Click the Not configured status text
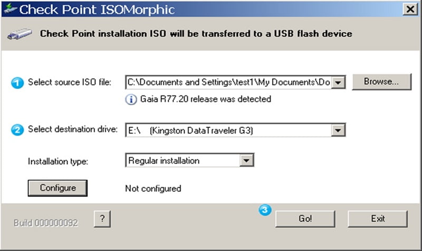The image size is (422, 251). pos(153,188)
